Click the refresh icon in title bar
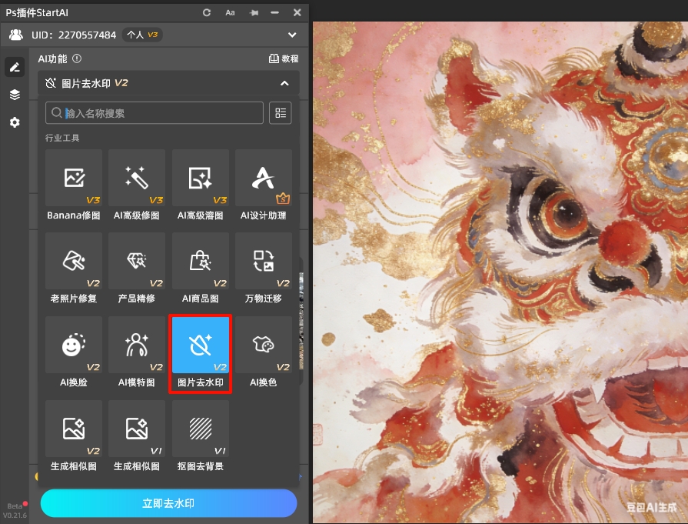Image resolution: width=688 pixels, height=524 pixels. point(206,12)
